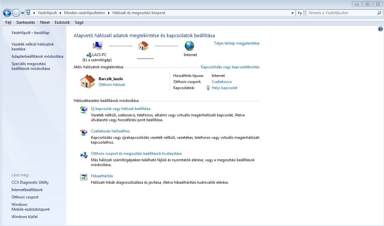Viewport: 384px width, 226px height.
Task: Open CCX Diagnostic Utility
Action: point(30,182)
